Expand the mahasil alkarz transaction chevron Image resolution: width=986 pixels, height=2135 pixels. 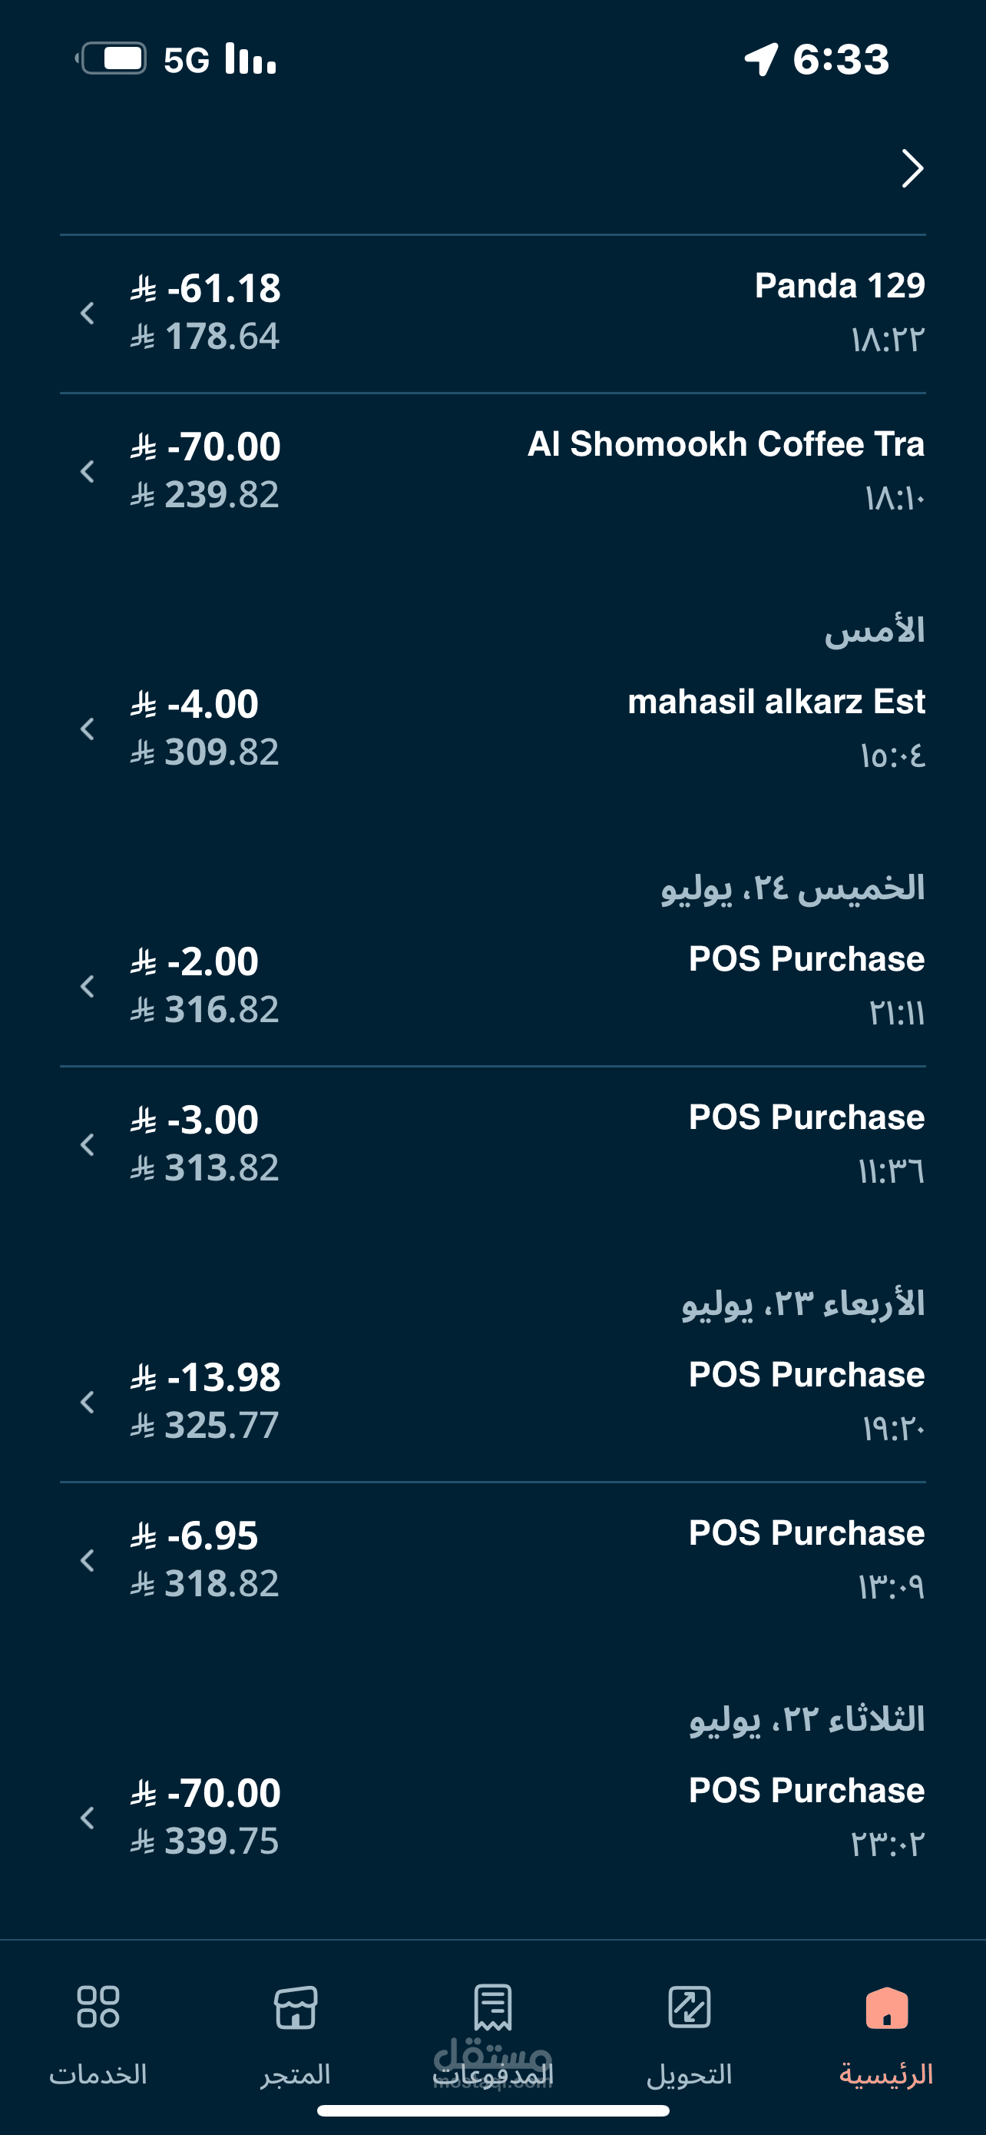point(88,729)
